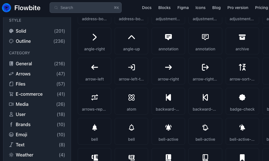Viewport: 269px width, 161px height.
Task: Click the Flowbite logo icon
Action: tap(6, 8)
